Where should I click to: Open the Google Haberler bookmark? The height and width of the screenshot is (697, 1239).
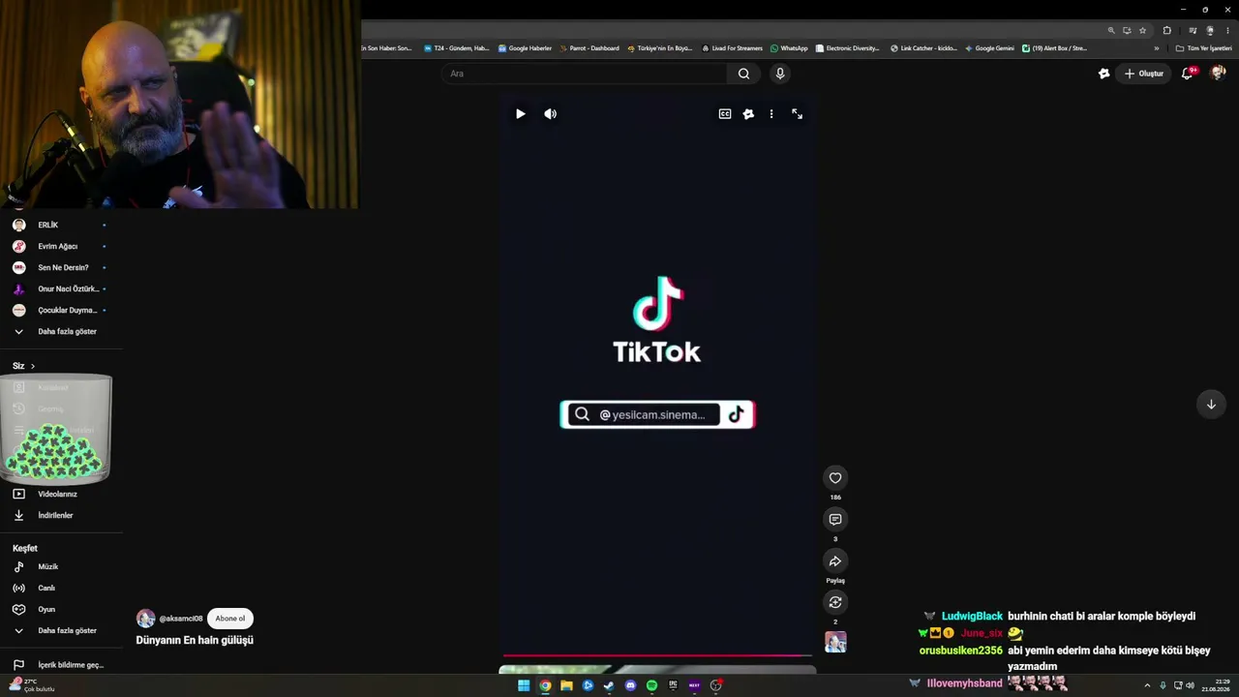[525, 48]
